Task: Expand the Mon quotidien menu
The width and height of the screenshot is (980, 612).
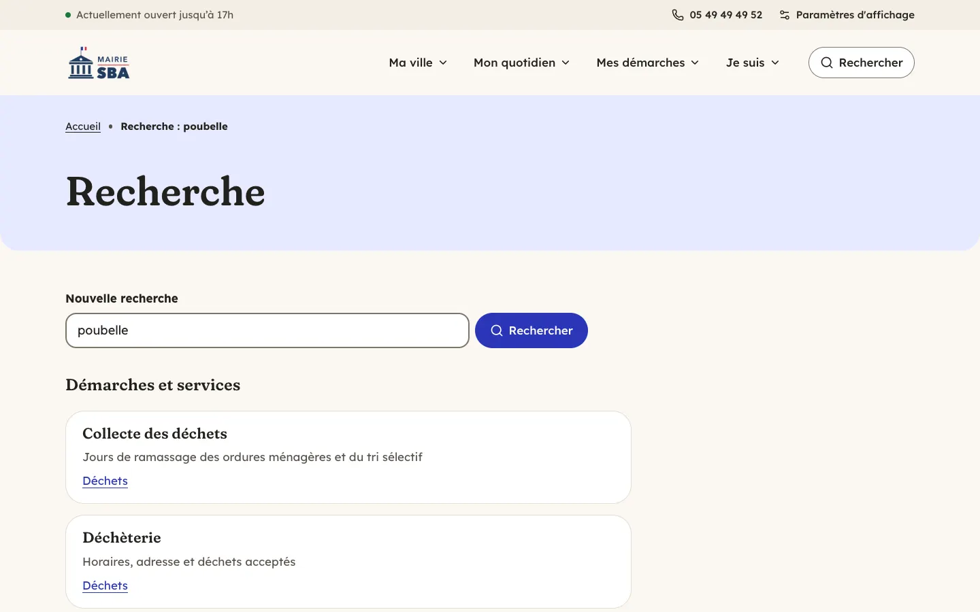Action: click(521, 63)
